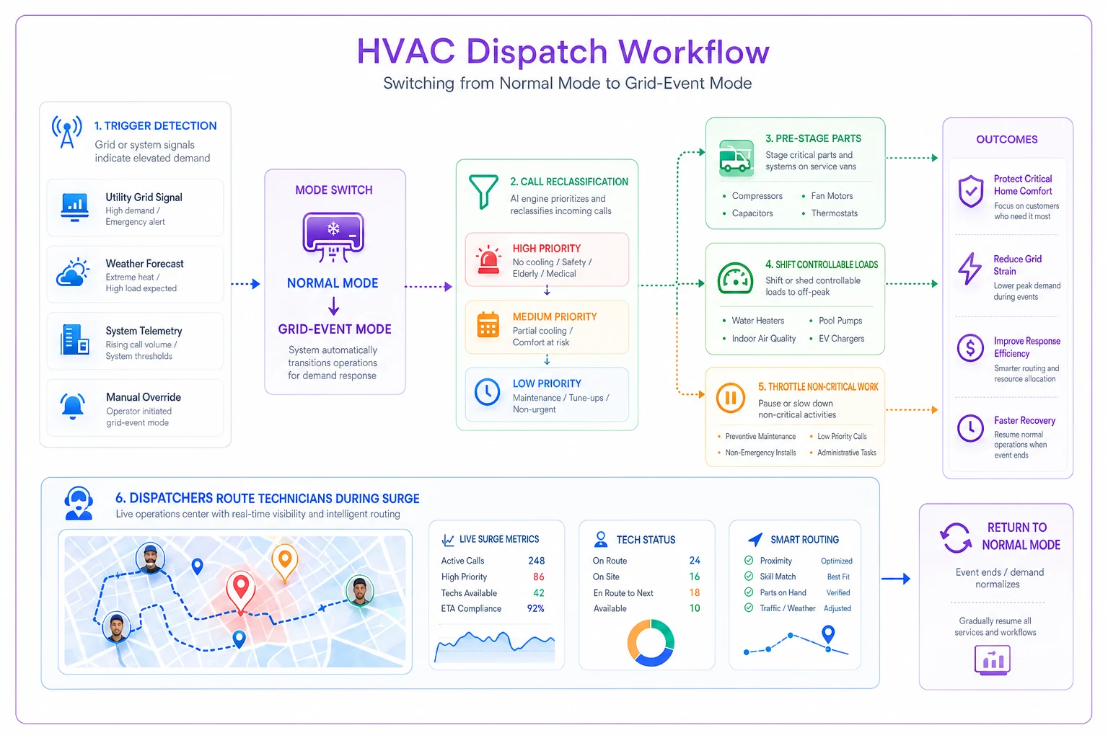
Task: Select the Utility Grid Signal chart icon
Action: (x=75, y=207)
